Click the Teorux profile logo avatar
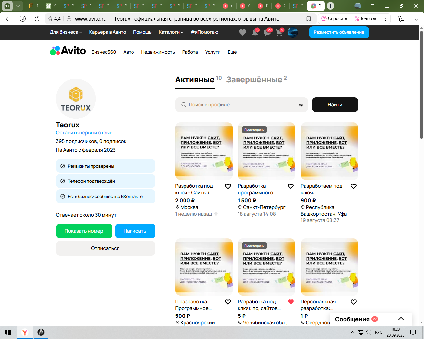424x339 pixels. 76,99
